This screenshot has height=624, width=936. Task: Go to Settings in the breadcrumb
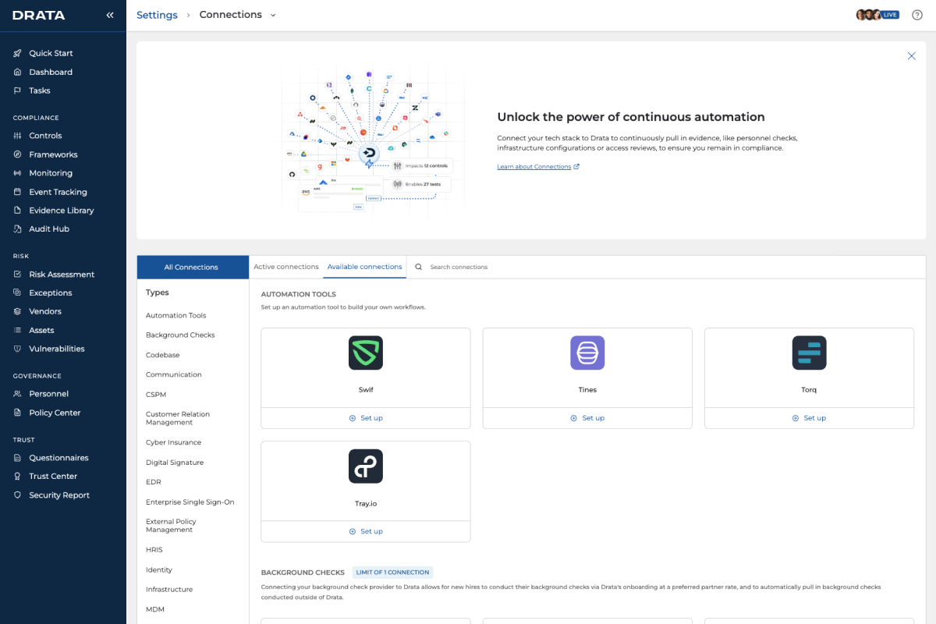click(x=157, y=15)
